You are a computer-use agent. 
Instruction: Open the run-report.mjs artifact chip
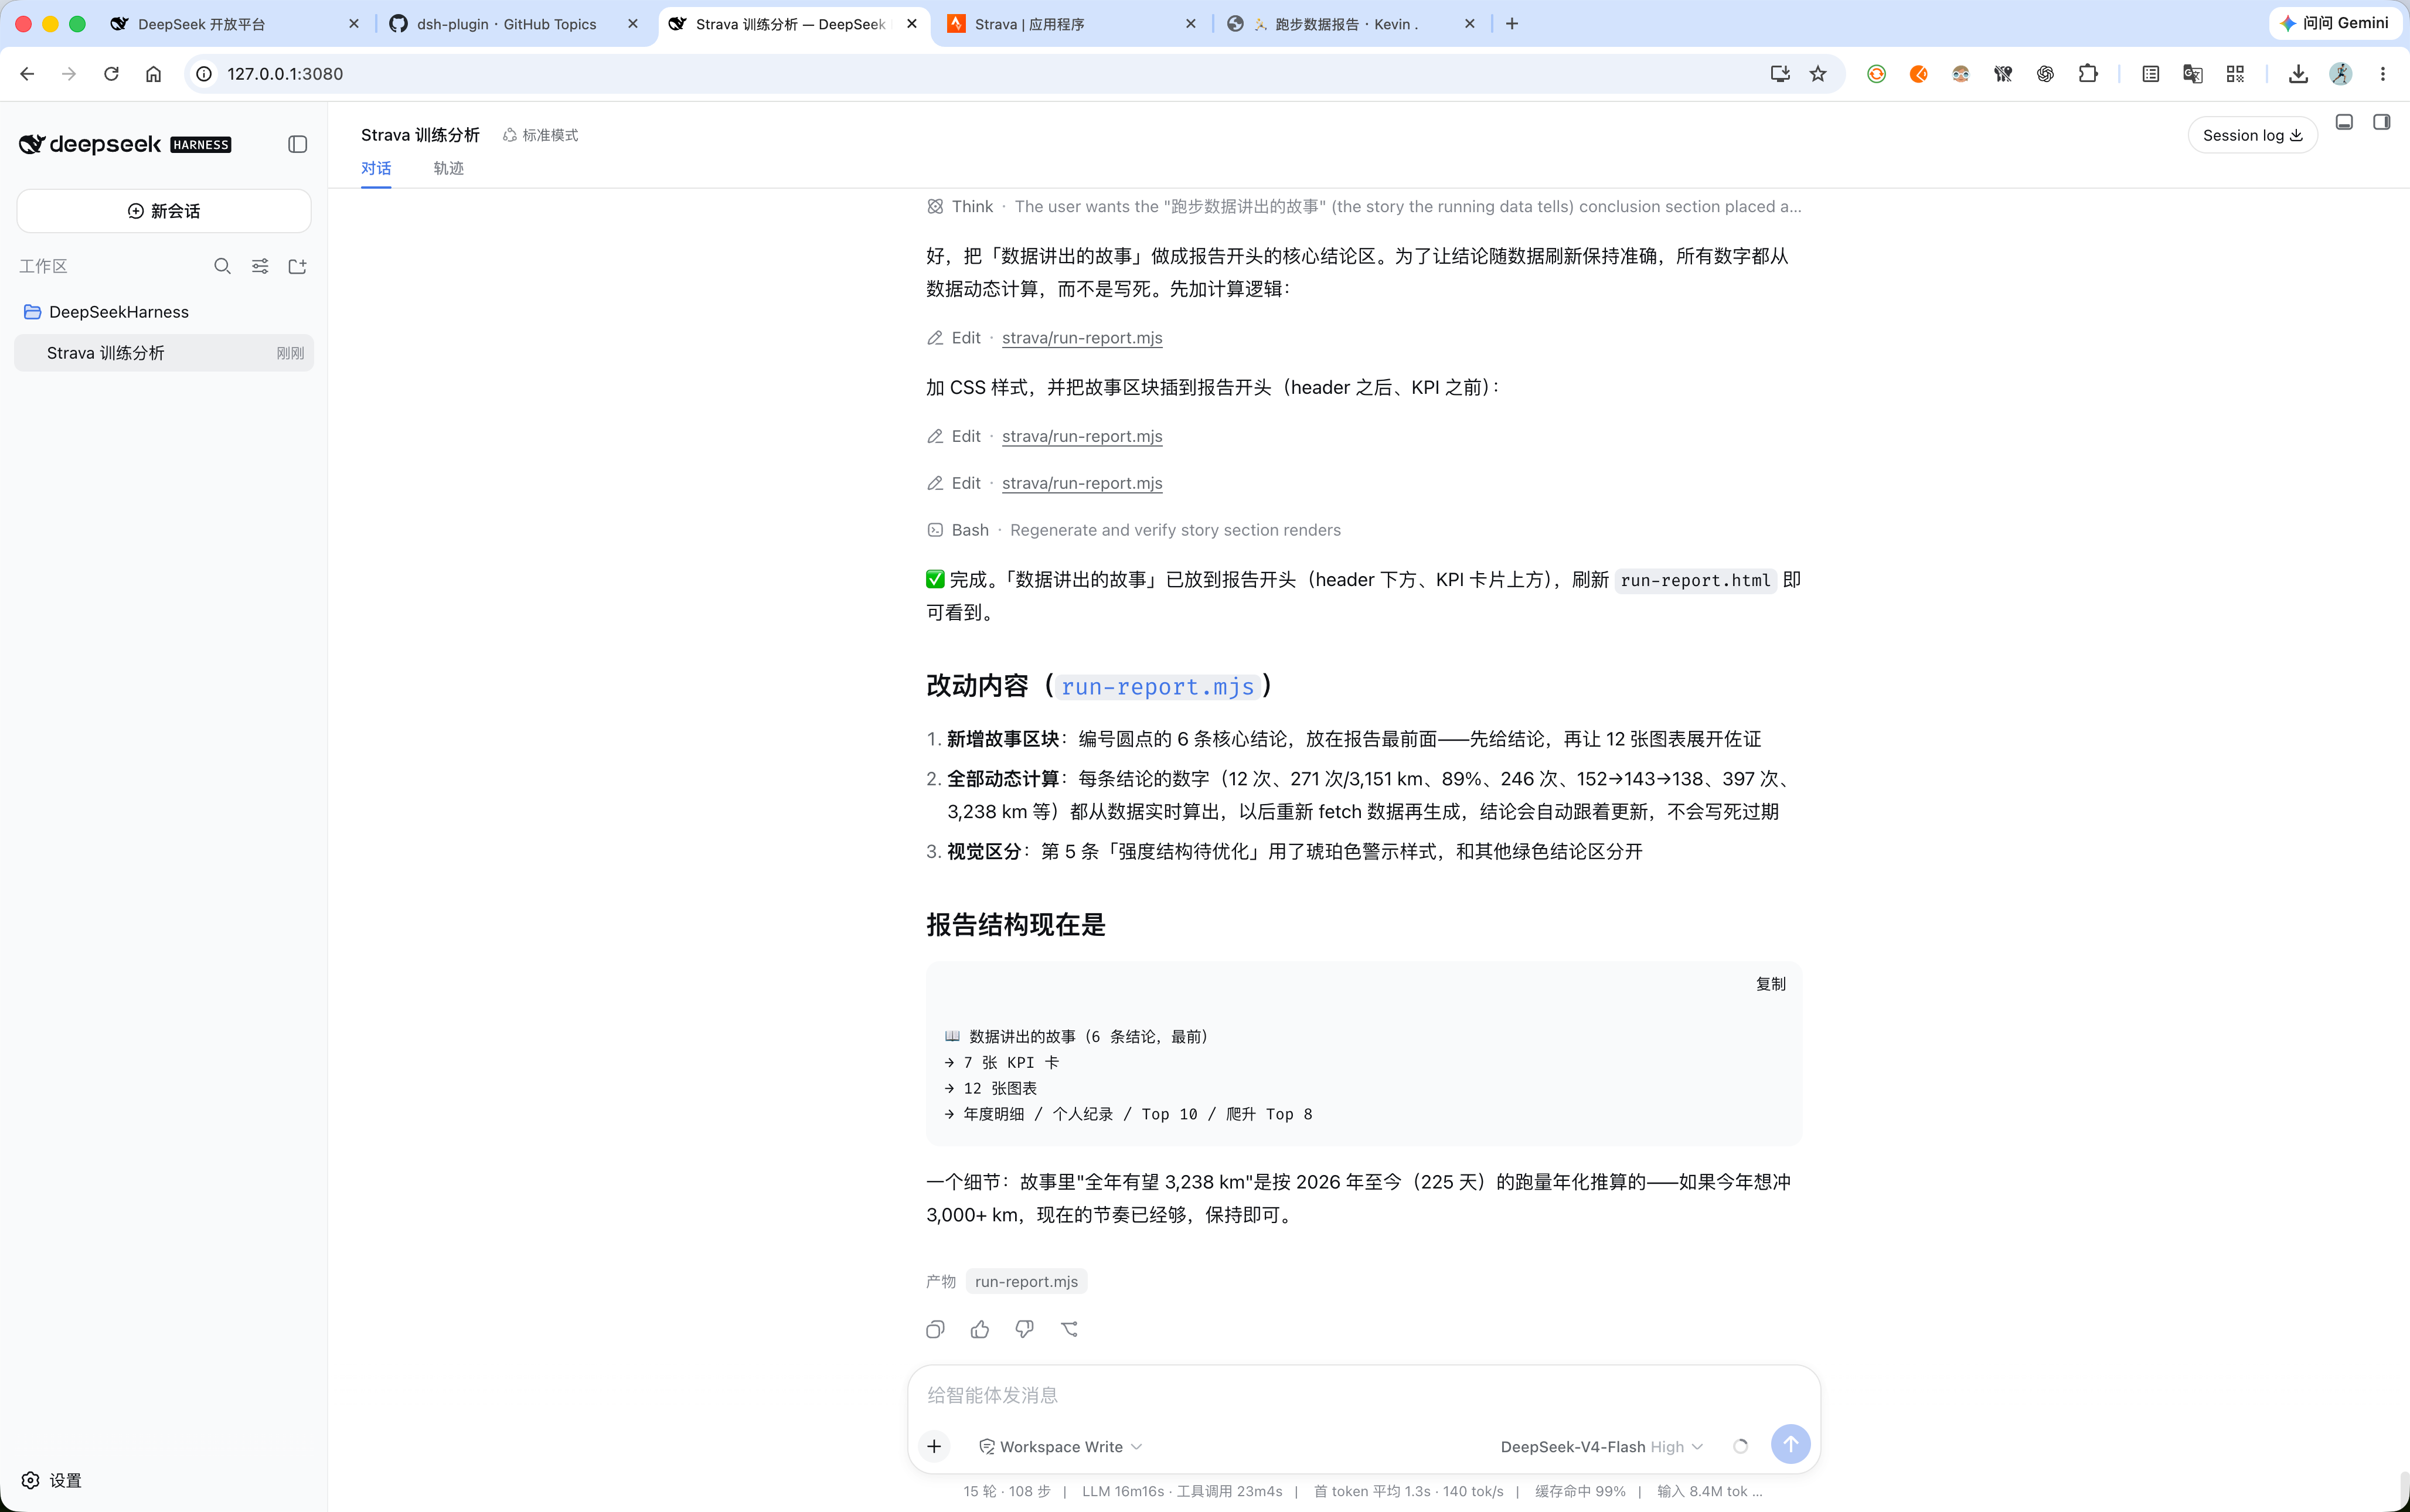click(1026, 1281)
